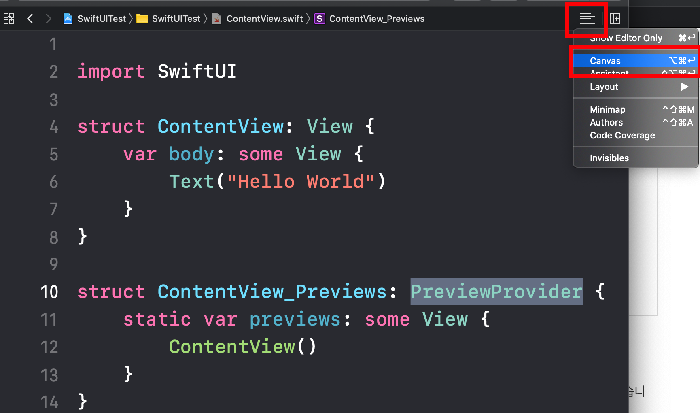Choose Show Editor Only menu item

pyautogui.click(x=636, y=38)
